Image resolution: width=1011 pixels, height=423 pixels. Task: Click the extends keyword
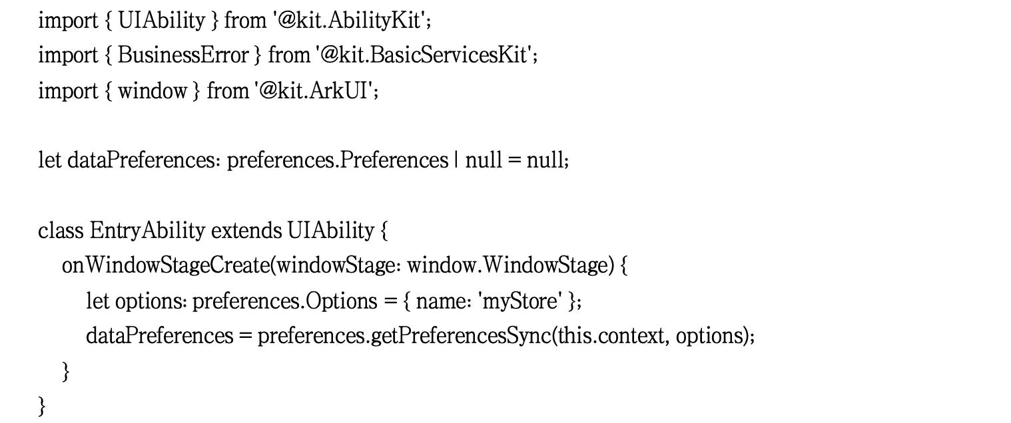(246, 231)
